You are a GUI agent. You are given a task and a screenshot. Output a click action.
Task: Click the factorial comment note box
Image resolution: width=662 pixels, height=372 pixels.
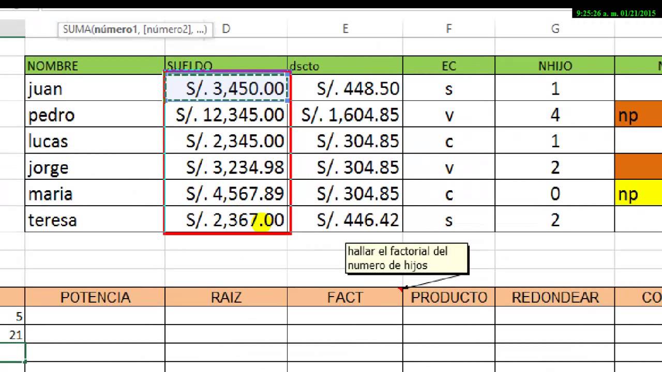[407, 258]
